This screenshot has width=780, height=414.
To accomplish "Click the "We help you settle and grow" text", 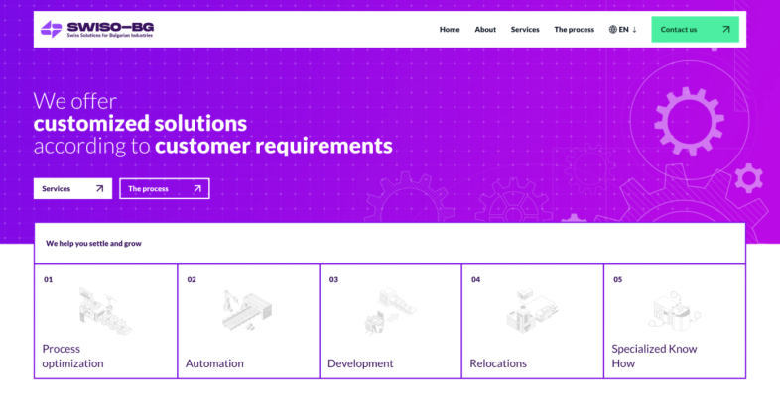I will (x=93, y=244).
